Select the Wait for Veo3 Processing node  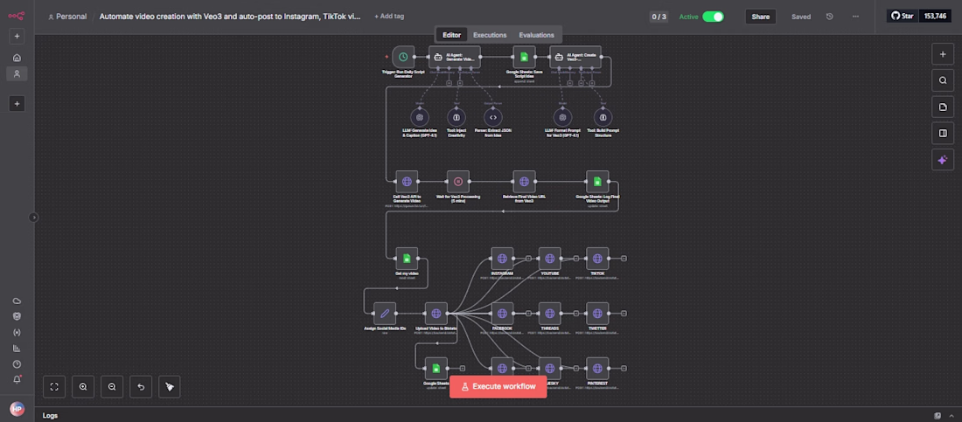(457, 182)
